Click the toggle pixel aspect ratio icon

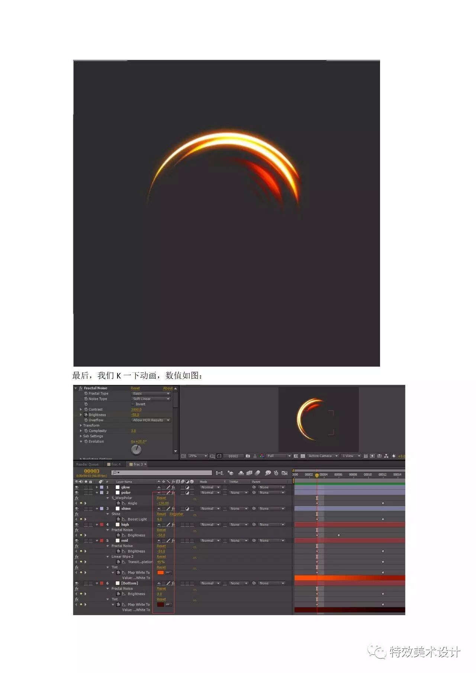click(x=366, y=456)
